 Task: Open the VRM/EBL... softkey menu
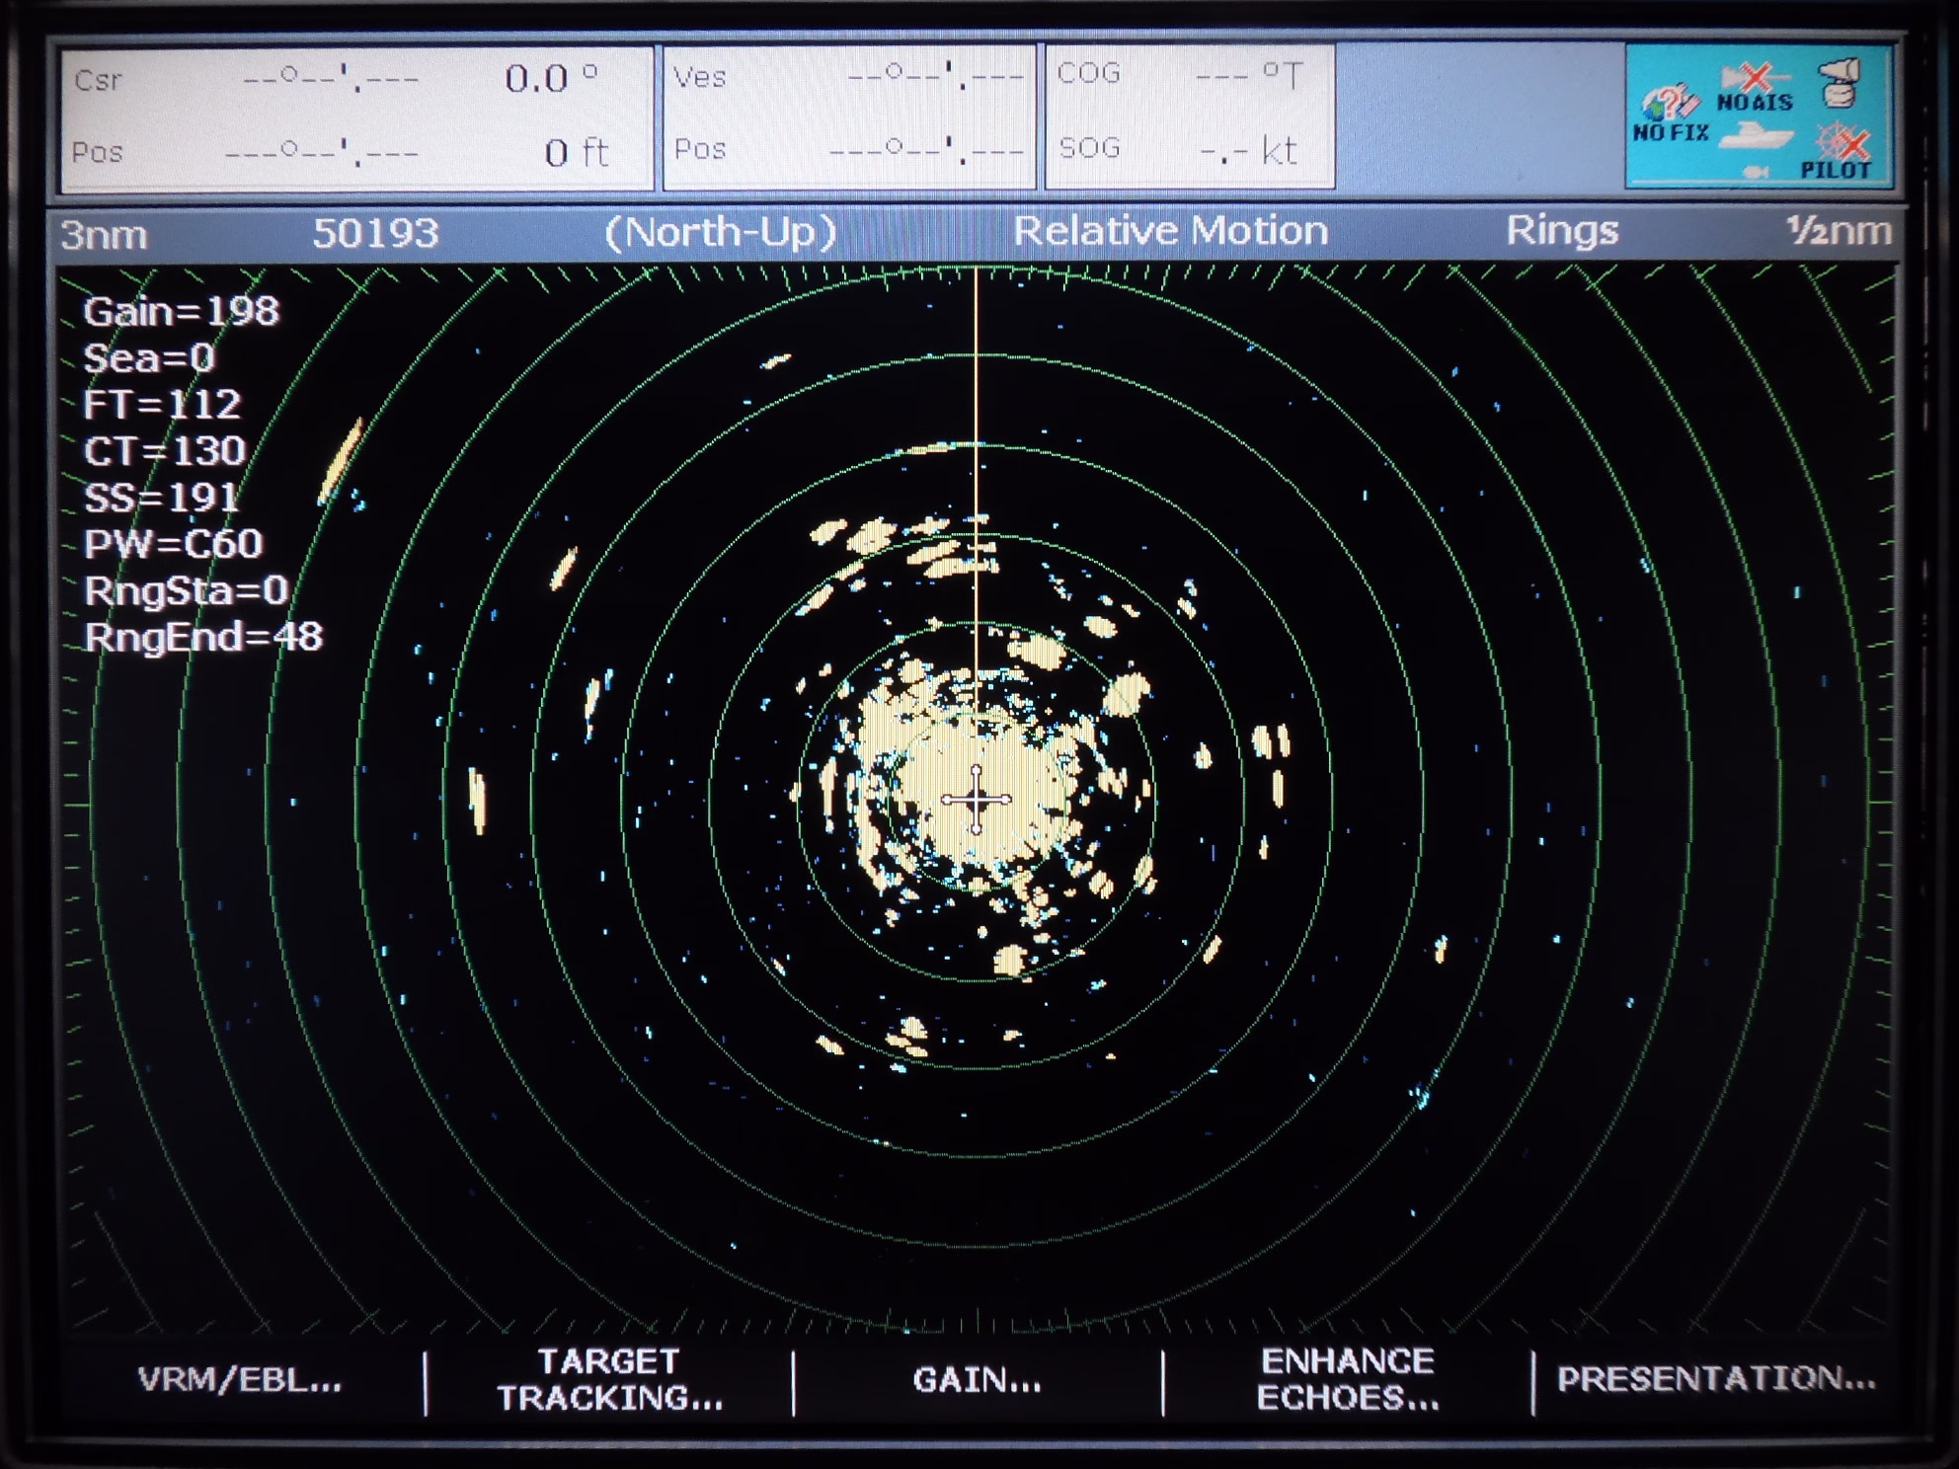pos(240,1379)
